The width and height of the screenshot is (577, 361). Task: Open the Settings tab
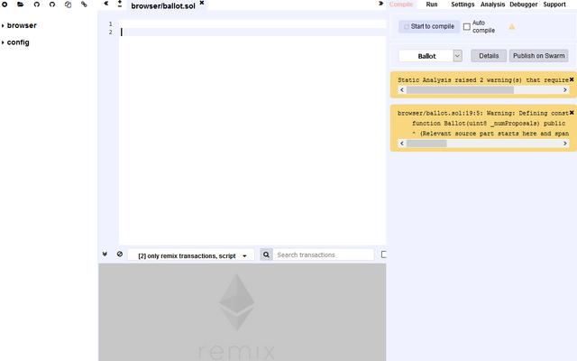click(x=463, y=5)
